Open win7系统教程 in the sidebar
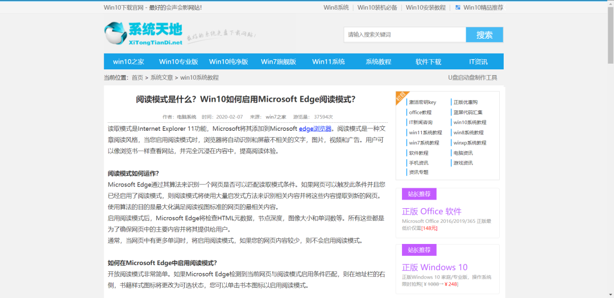Screen dimensions: 614x298 pos(424,143)
